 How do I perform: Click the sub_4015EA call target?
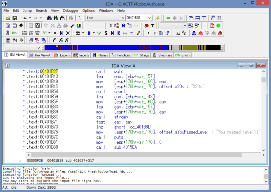126,147
